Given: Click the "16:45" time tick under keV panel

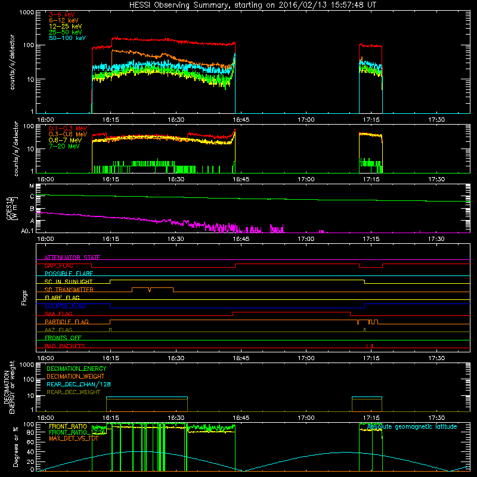Looking at the screenshot, I should click(241, 120).
